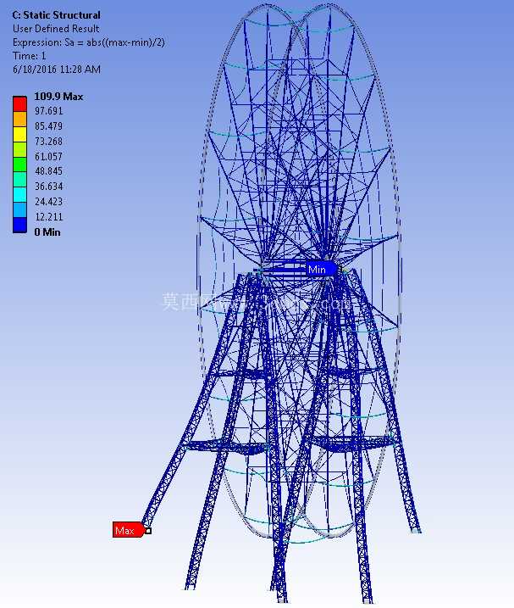Click legend value 48.845
Image resolution: width=514 pixels, height=608 pixels.
pos(48,171)
